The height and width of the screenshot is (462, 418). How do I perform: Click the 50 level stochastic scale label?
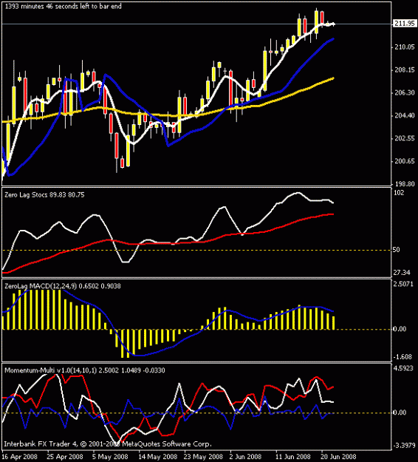(397, 250)
